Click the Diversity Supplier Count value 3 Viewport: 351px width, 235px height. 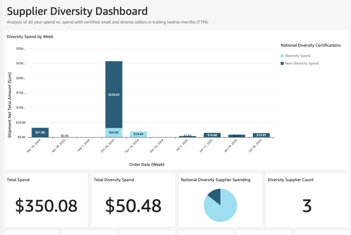pyautogui.click(x=307, y=206)
